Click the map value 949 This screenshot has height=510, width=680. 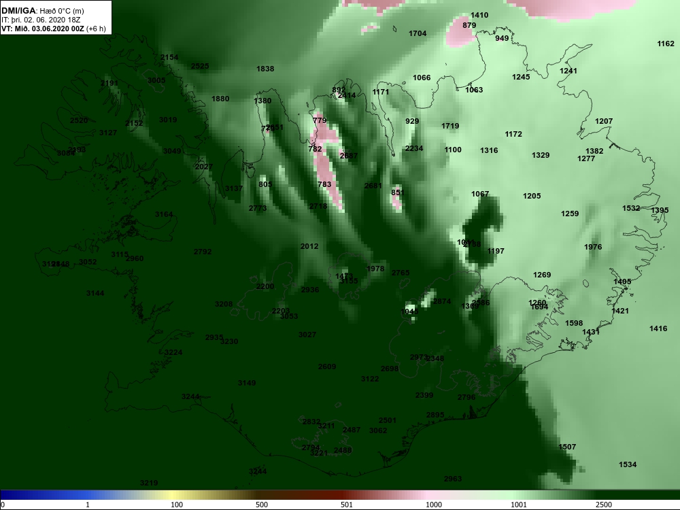[502, 38]
